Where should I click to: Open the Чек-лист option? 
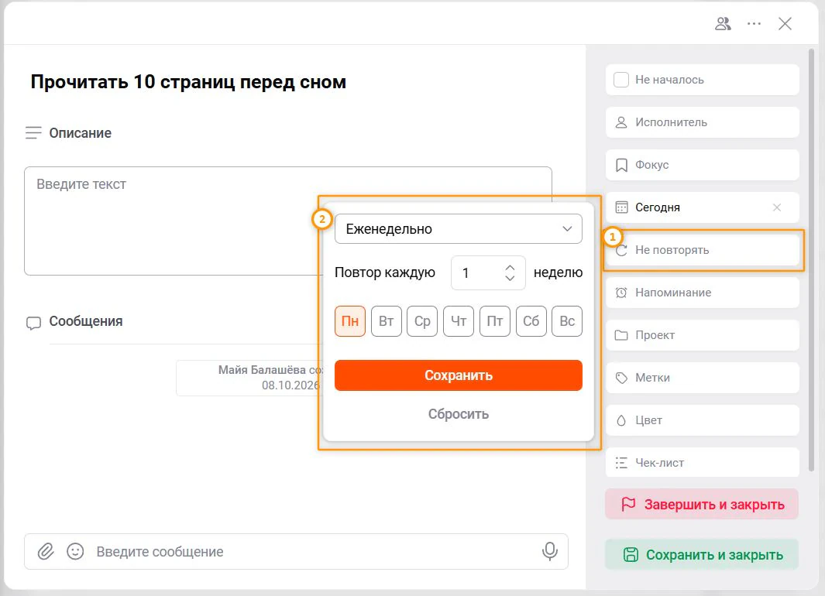(703, 463)
